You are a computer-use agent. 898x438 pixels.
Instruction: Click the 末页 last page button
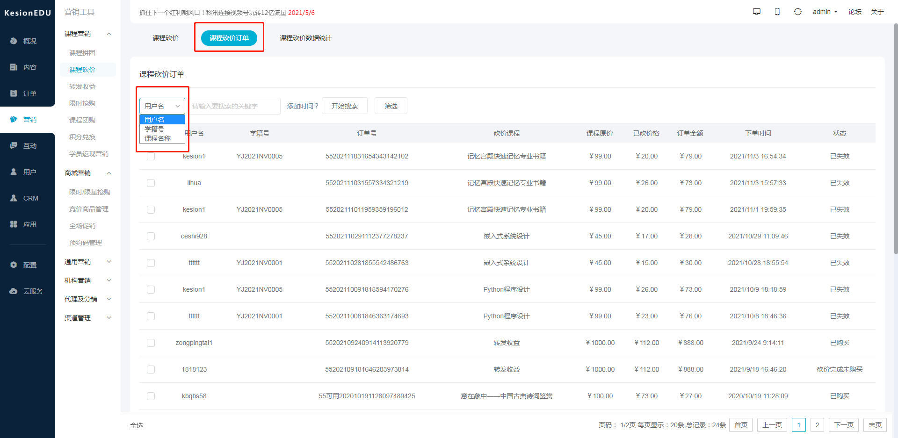(x=875, y=425)
